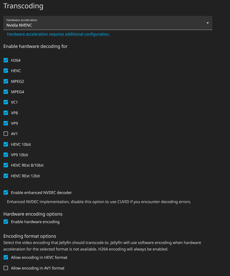Uncheck VP9 10bit decoding
This screenshot has height=276, width=230.
pyautogui.click(x=6, y=155)
